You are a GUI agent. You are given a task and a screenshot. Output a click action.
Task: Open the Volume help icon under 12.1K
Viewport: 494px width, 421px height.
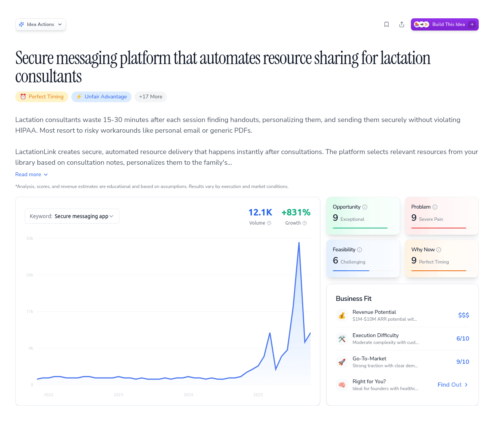[268, 223]
